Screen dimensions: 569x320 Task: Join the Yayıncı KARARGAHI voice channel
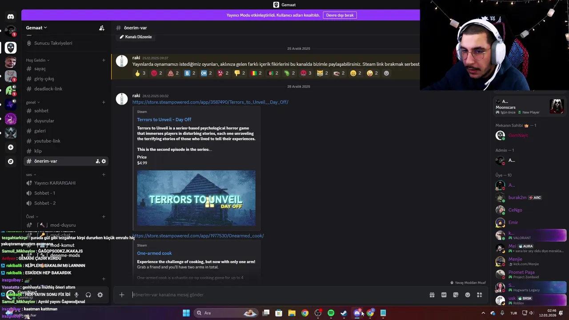66,183
